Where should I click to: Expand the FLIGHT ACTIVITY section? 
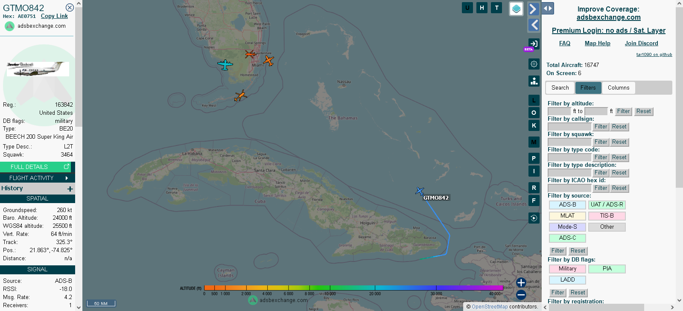38,178
